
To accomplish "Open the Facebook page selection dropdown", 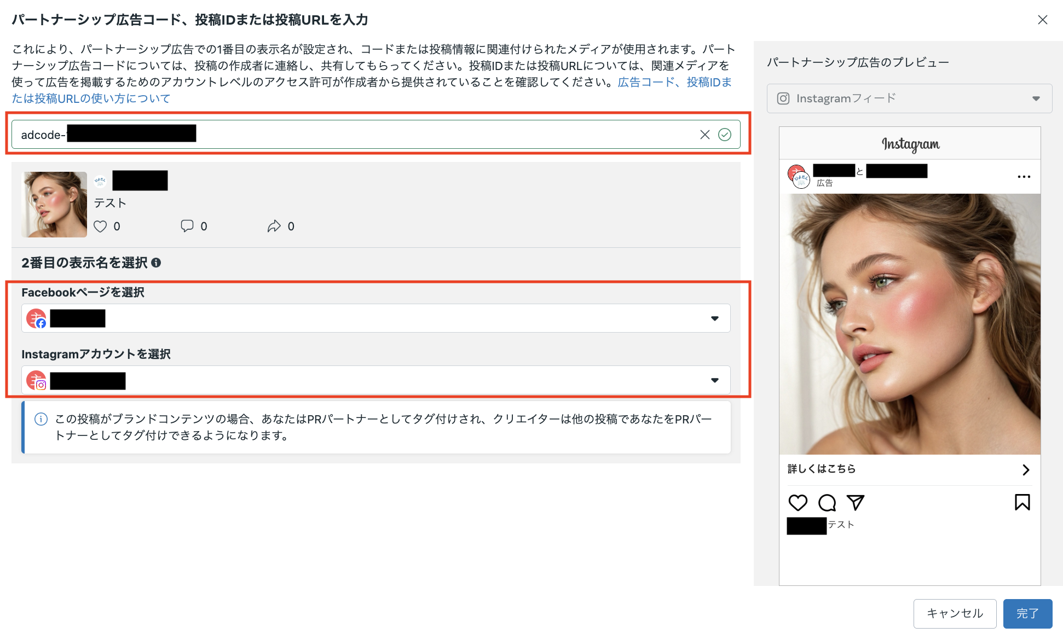I will coord(375,318).
